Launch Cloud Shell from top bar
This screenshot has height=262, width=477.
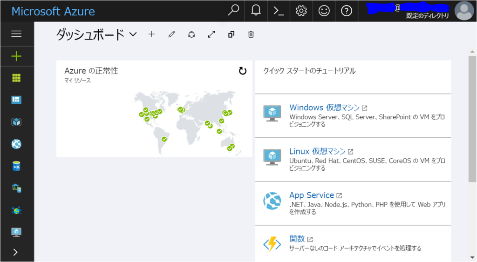[x=279, y=11]
